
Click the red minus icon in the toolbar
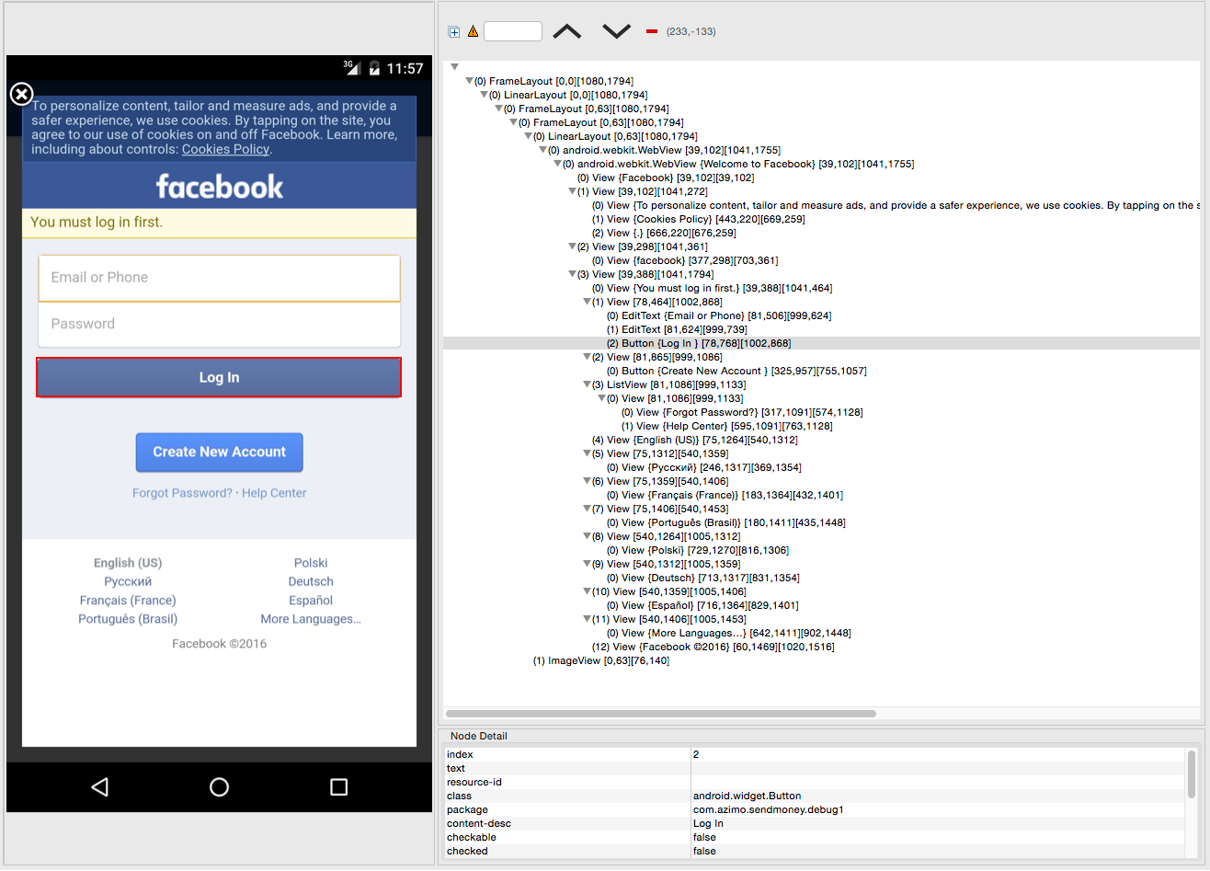[x=652, y=31]
